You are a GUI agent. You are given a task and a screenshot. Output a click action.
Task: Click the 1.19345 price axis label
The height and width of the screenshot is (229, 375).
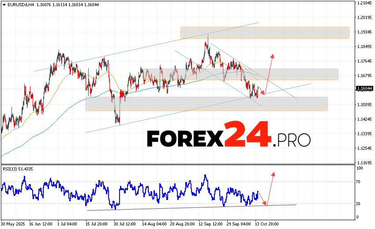tap(364, 32)
